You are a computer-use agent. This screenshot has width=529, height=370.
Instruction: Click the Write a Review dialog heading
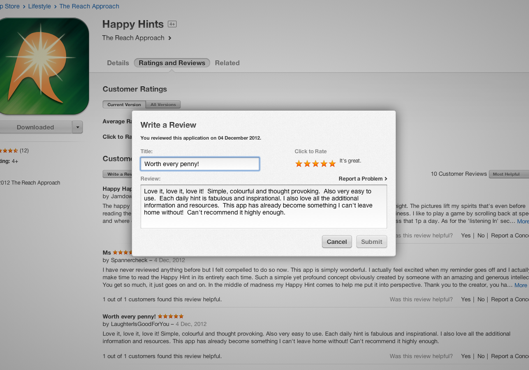[x=168, y=125]
